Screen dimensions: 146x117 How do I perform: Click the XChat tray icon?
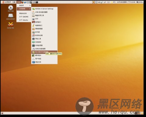[94, 2]
